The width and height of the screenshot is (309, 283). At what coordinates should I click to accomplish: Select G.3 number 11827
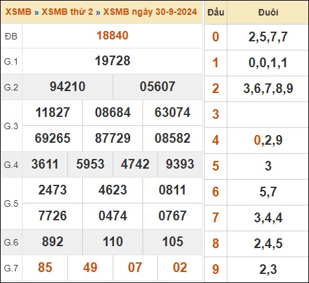[x=52, y=112]
